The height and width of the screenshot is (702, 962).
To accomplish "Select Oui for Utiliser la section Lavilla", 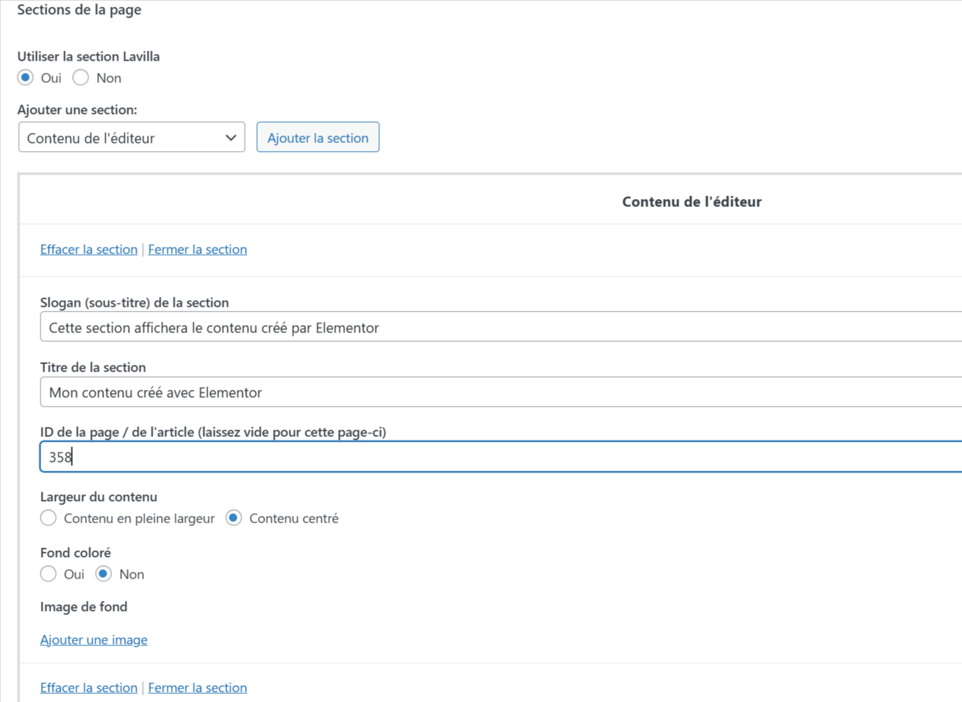I will point(26,78).
